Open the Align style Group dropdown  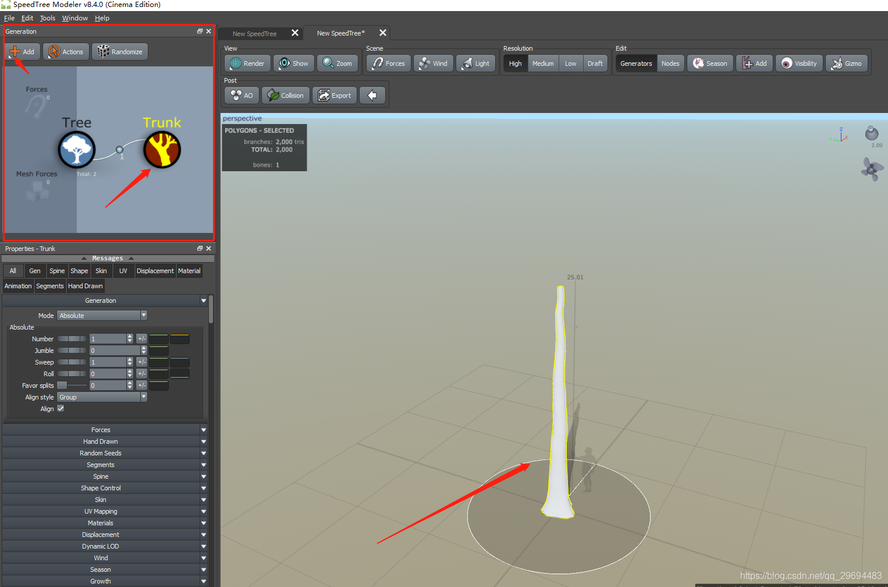point(102,397)
